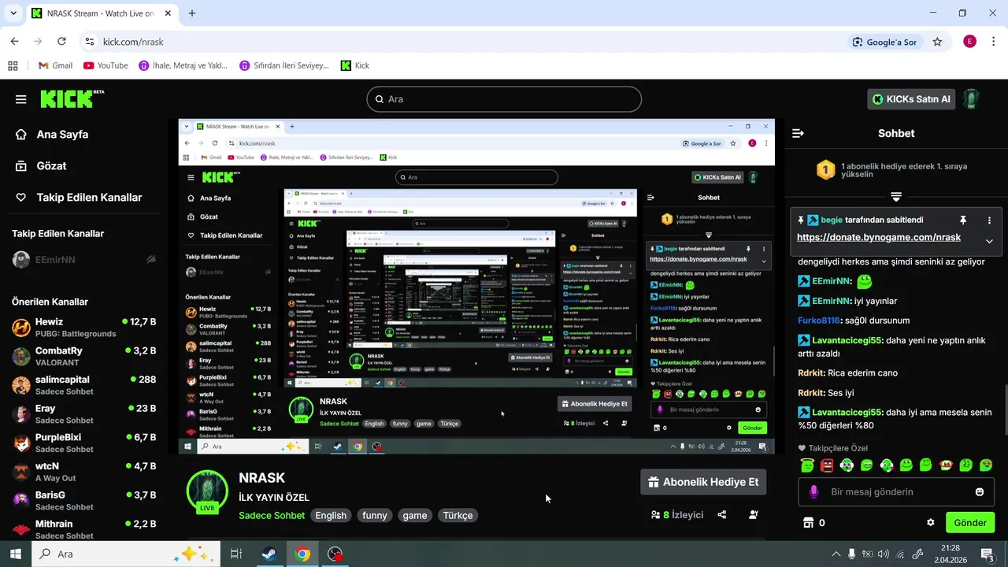
Task: Open chat settings gear
Action: [931, 523]
